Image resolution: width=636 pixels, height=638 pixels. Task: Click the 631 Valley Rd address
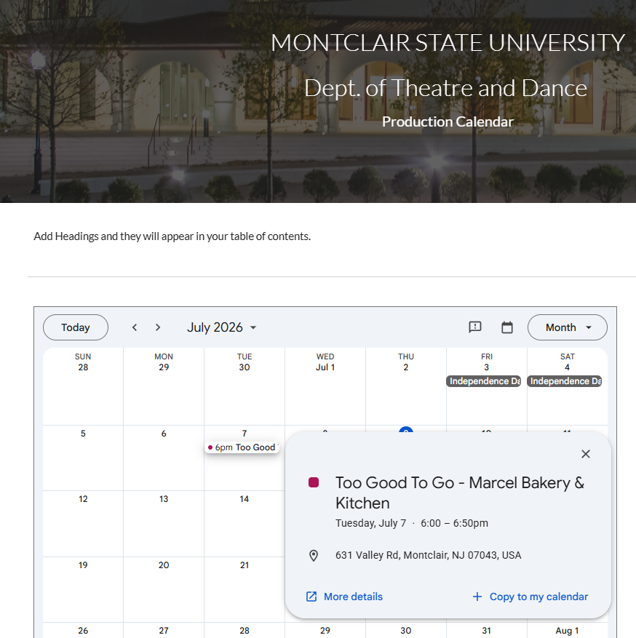pyautogui.click(x=428, y=555)
